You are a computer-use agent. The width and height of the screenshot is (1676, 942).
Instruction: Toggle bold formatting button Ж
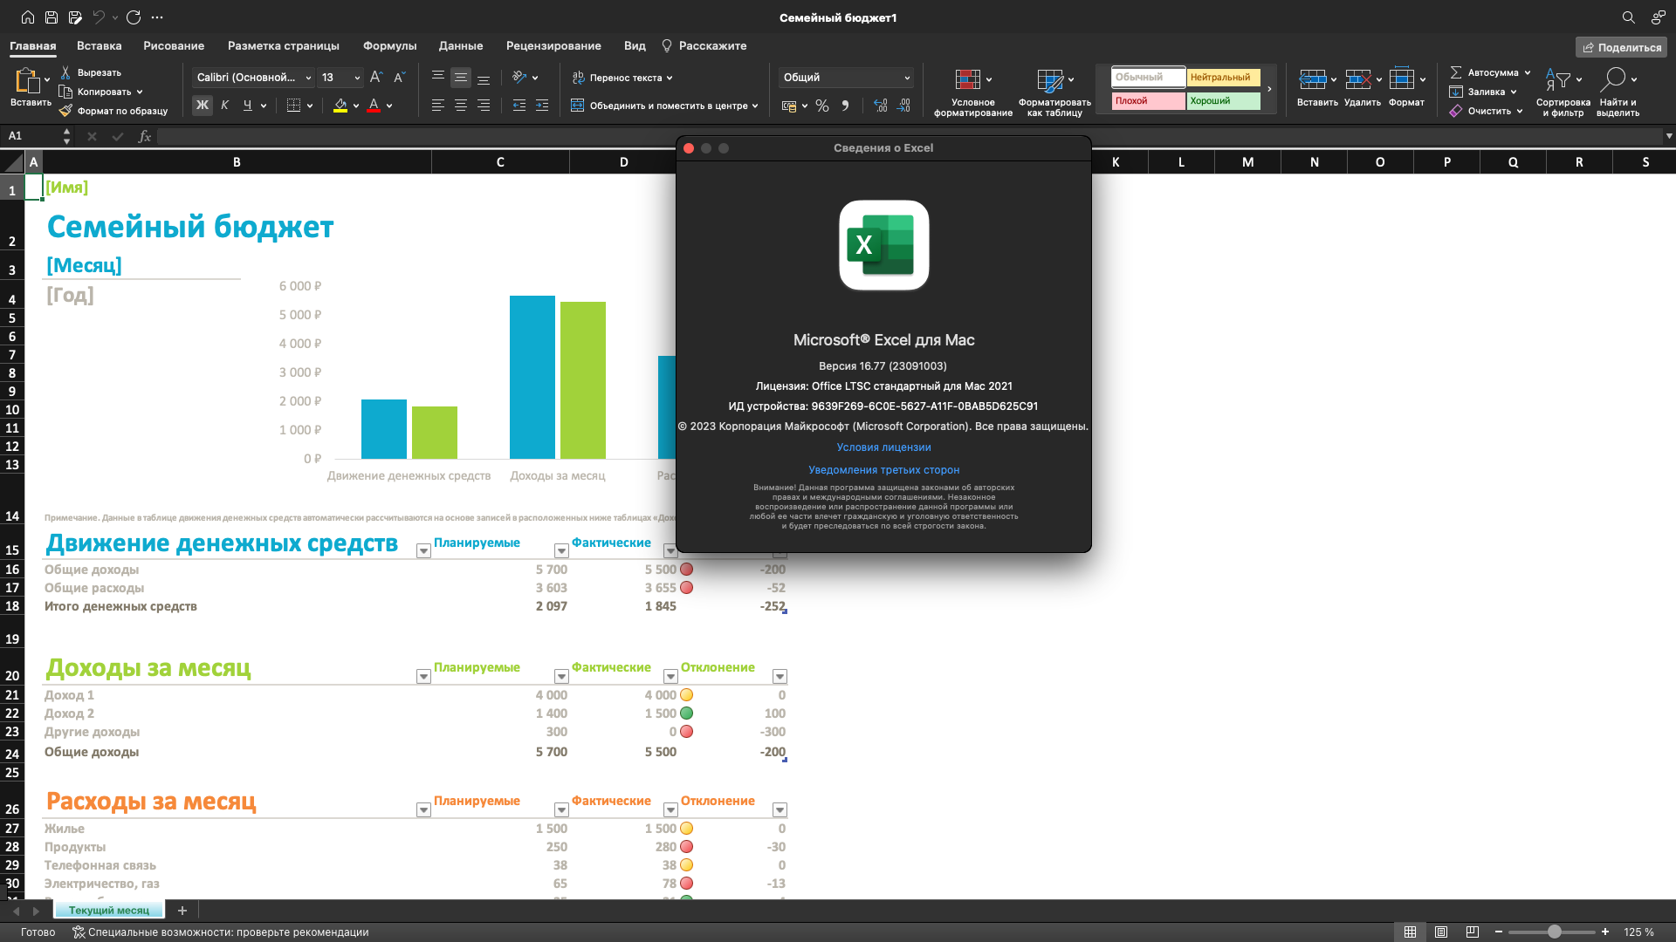pos(203,106)
